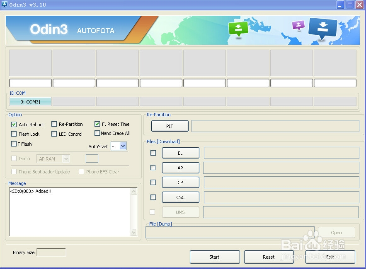
Task: Click the purple download bubble in banner
Action: pyautogui.click(x=298, y=25)
